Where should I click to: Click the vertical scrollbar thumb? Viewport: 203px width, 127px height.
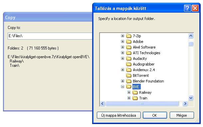pos(191,44)
